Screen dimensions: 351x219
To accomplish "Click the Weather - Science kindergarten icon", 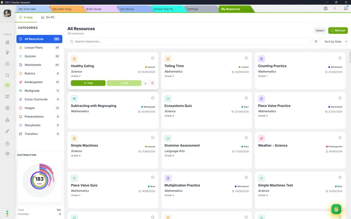I will pyautogui.click(x=261, y=138).
